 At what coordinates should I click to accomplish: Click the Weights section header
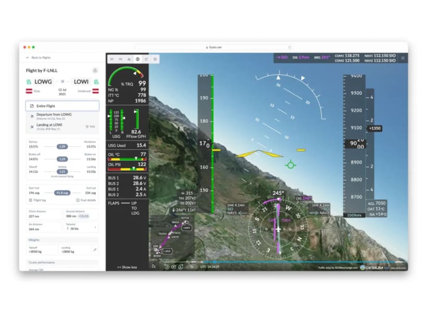[x=62, y=240]
